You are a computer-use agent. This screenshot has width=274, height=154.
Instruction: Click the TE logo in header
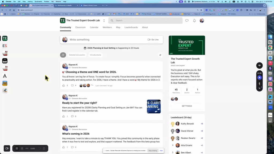pyautogui.click(x=63, y=20)
